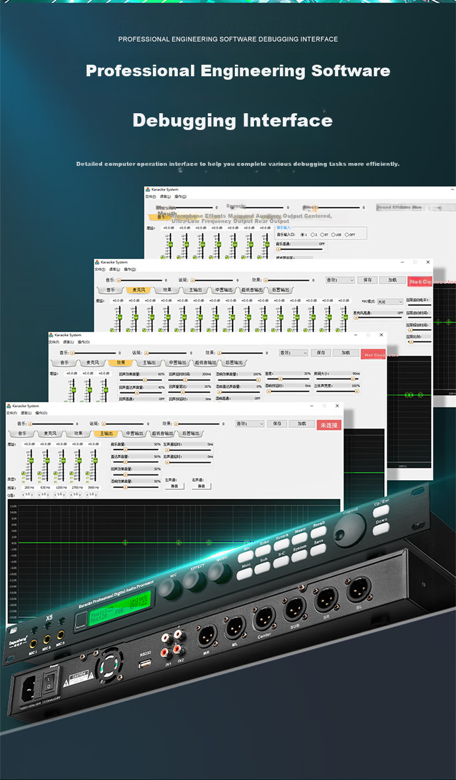The image size is (456, 780).
Task: Switch to 后置输出 tab in the front window
Action: click(x=190, y=433)
